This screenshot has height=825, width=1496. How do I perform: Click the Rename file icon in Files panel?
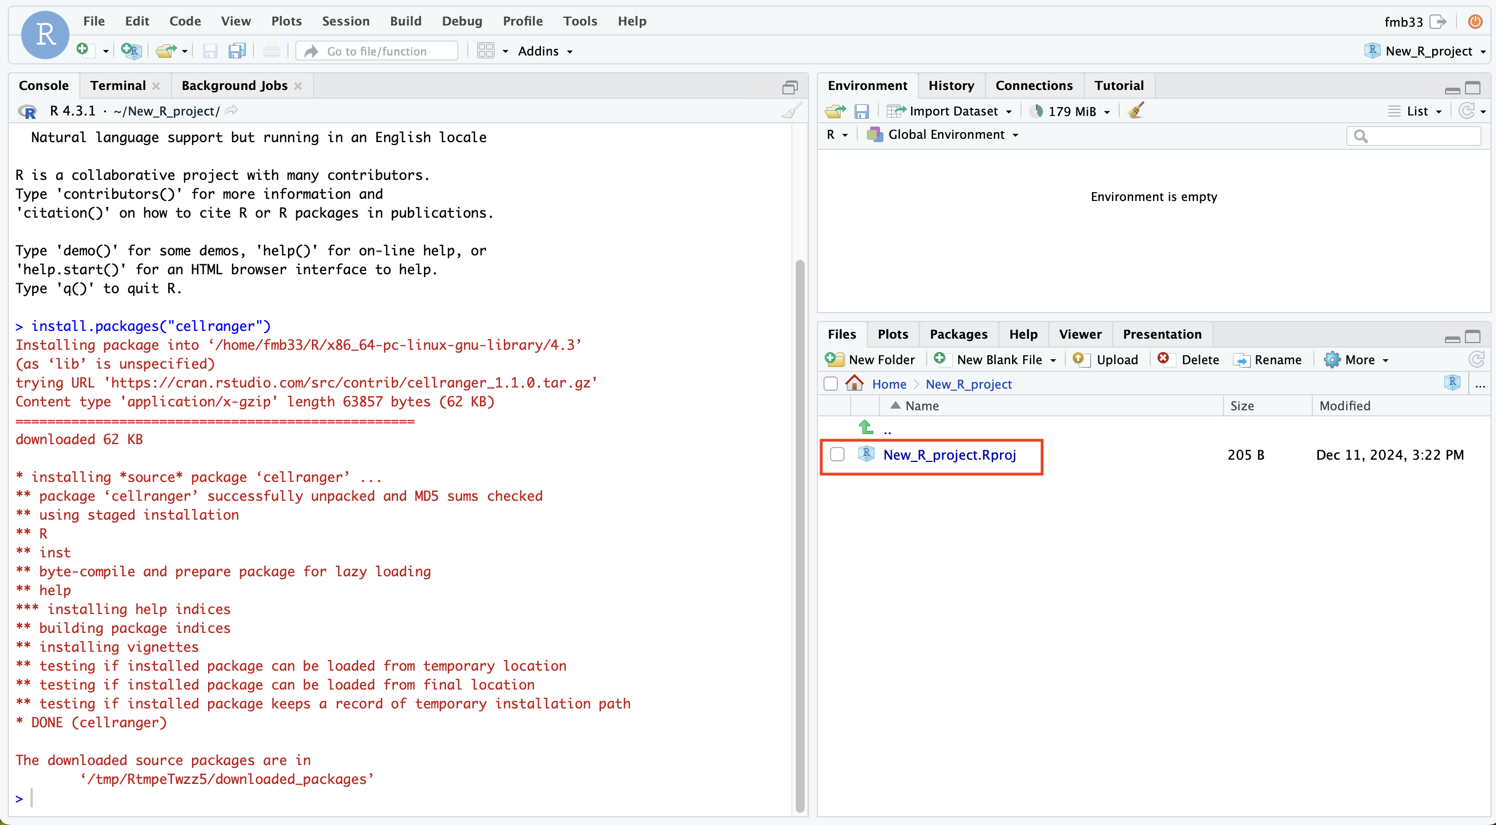tap(1241, 360)
